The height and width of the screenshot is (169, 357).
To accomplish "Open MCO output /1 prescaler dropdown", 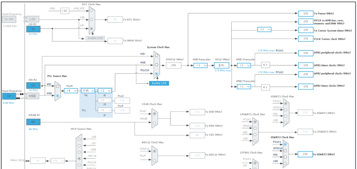I will coord(58,160).
